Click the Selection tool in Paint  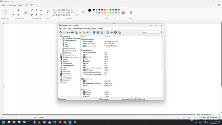(5, 12)
